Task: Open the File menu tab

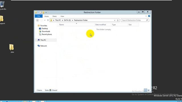Action: tap(39, 16)
